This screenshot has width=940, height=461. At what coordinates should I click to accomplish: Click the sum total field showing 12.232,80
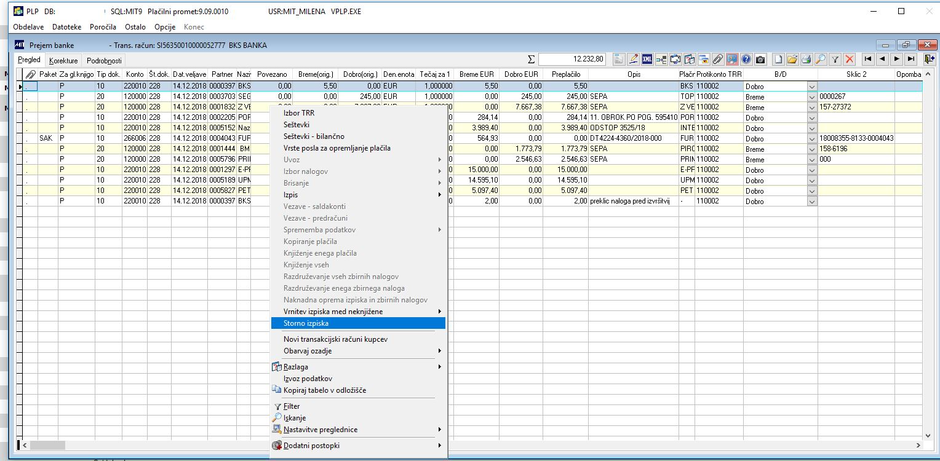tap(572, 59)
